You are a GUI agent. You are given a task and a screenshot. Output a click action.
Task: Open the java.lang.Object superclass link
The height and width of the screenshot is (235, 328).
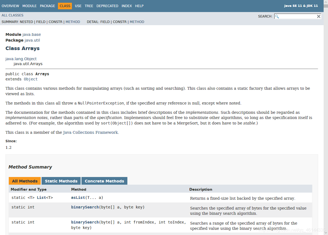coord(21,59)
